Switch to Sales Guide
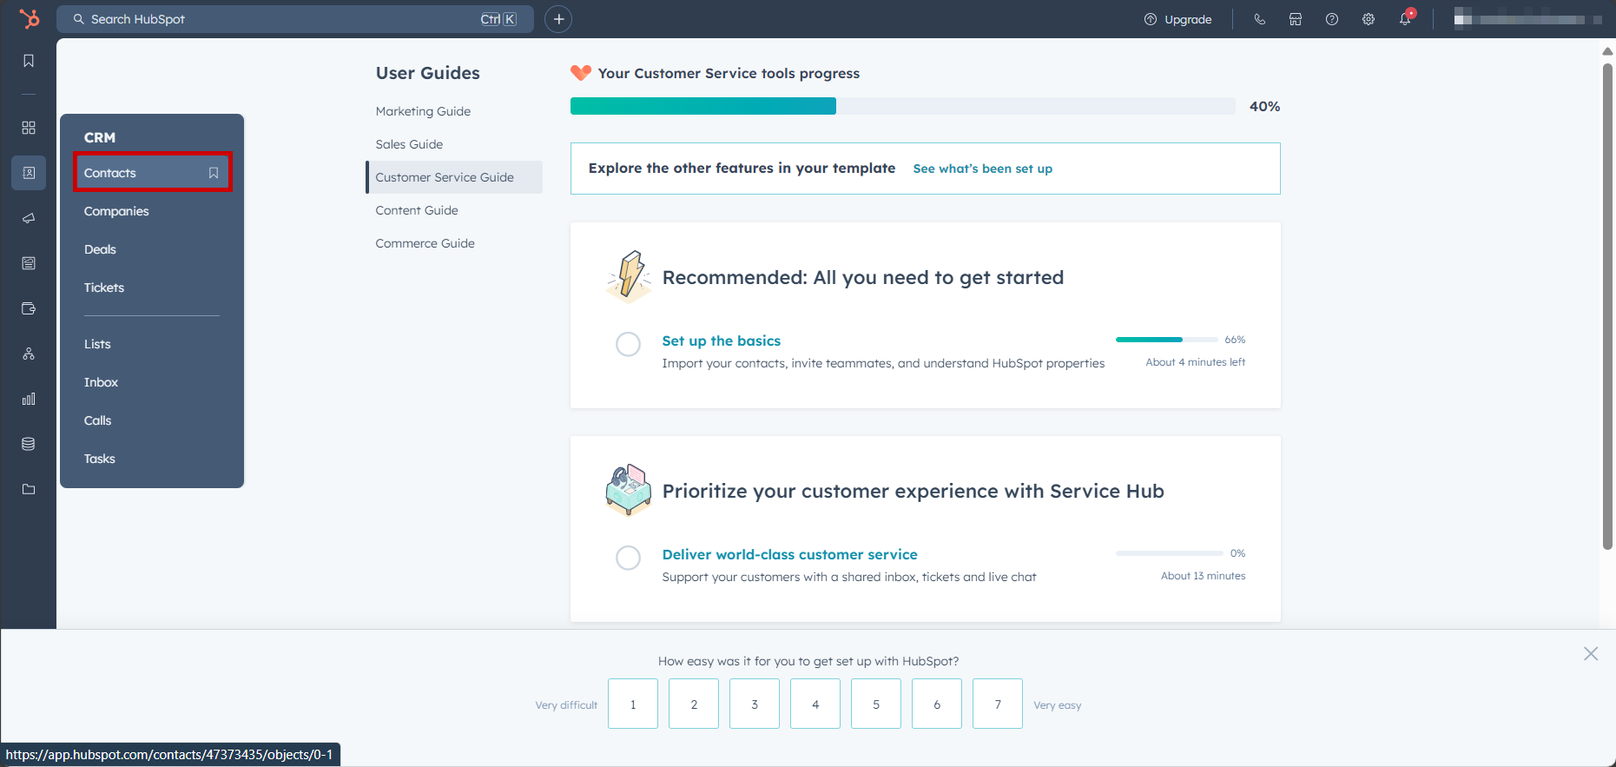The image size is (1616, 767). coord(409,144)
